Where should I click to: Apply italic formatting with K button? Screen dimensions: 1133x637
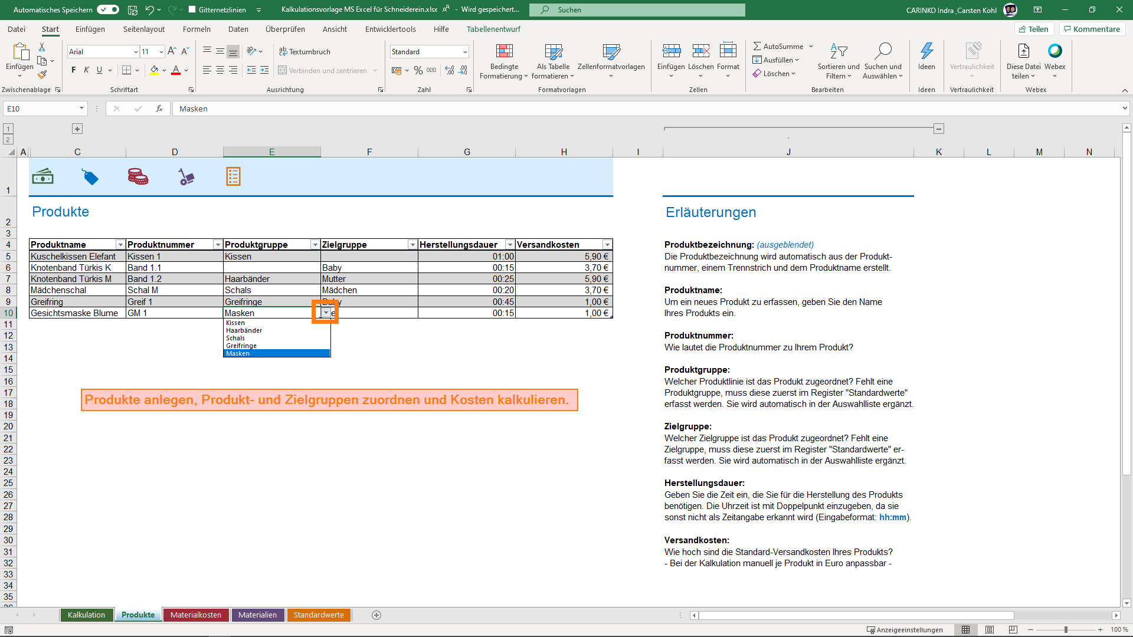point(86,70)
